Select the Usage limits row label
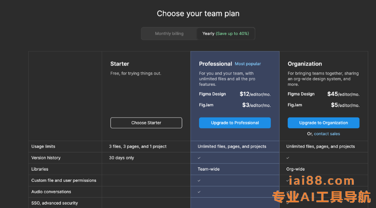The height and width of the screenshot is (208, 376). point(43,146)
